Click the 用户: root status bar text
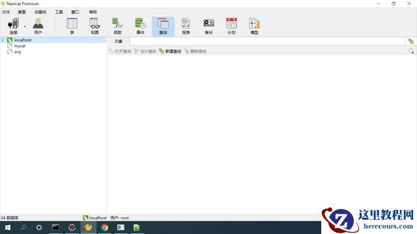Screen dimensions: 417x234 pos(119,218)
